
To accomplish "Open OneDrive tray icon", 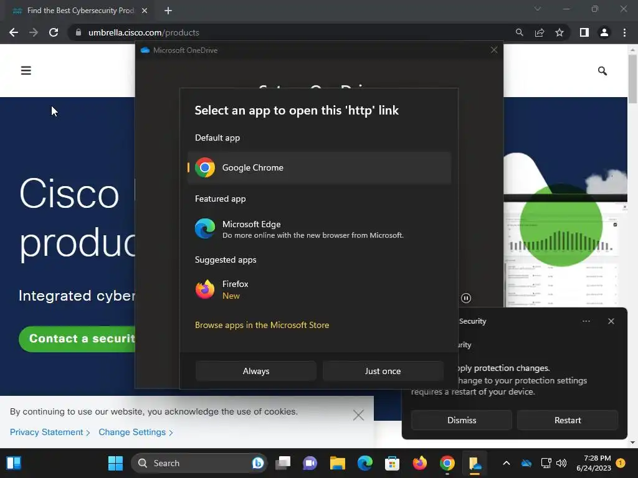I will [x=526, y=463].
